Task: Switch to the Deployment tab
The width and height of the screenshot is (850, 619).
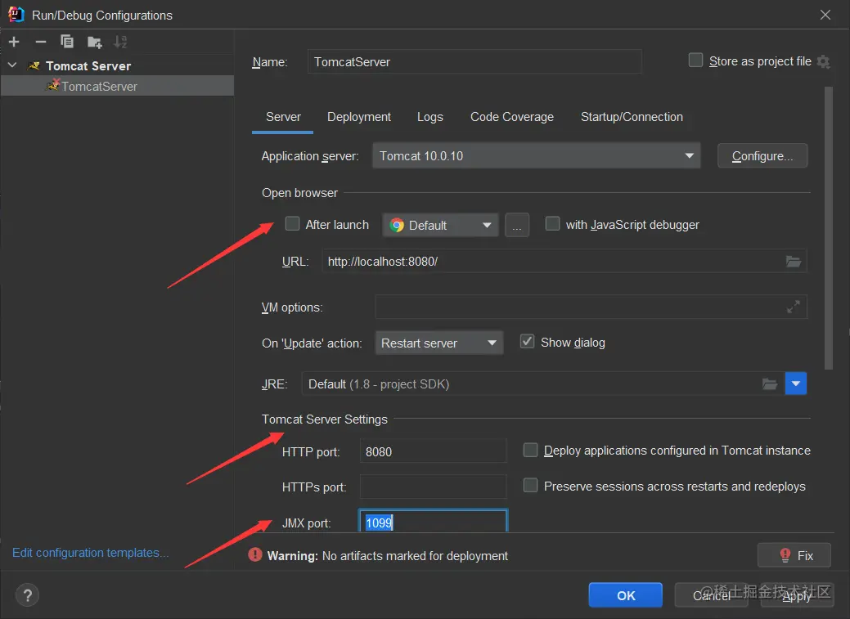Action: 359,117
